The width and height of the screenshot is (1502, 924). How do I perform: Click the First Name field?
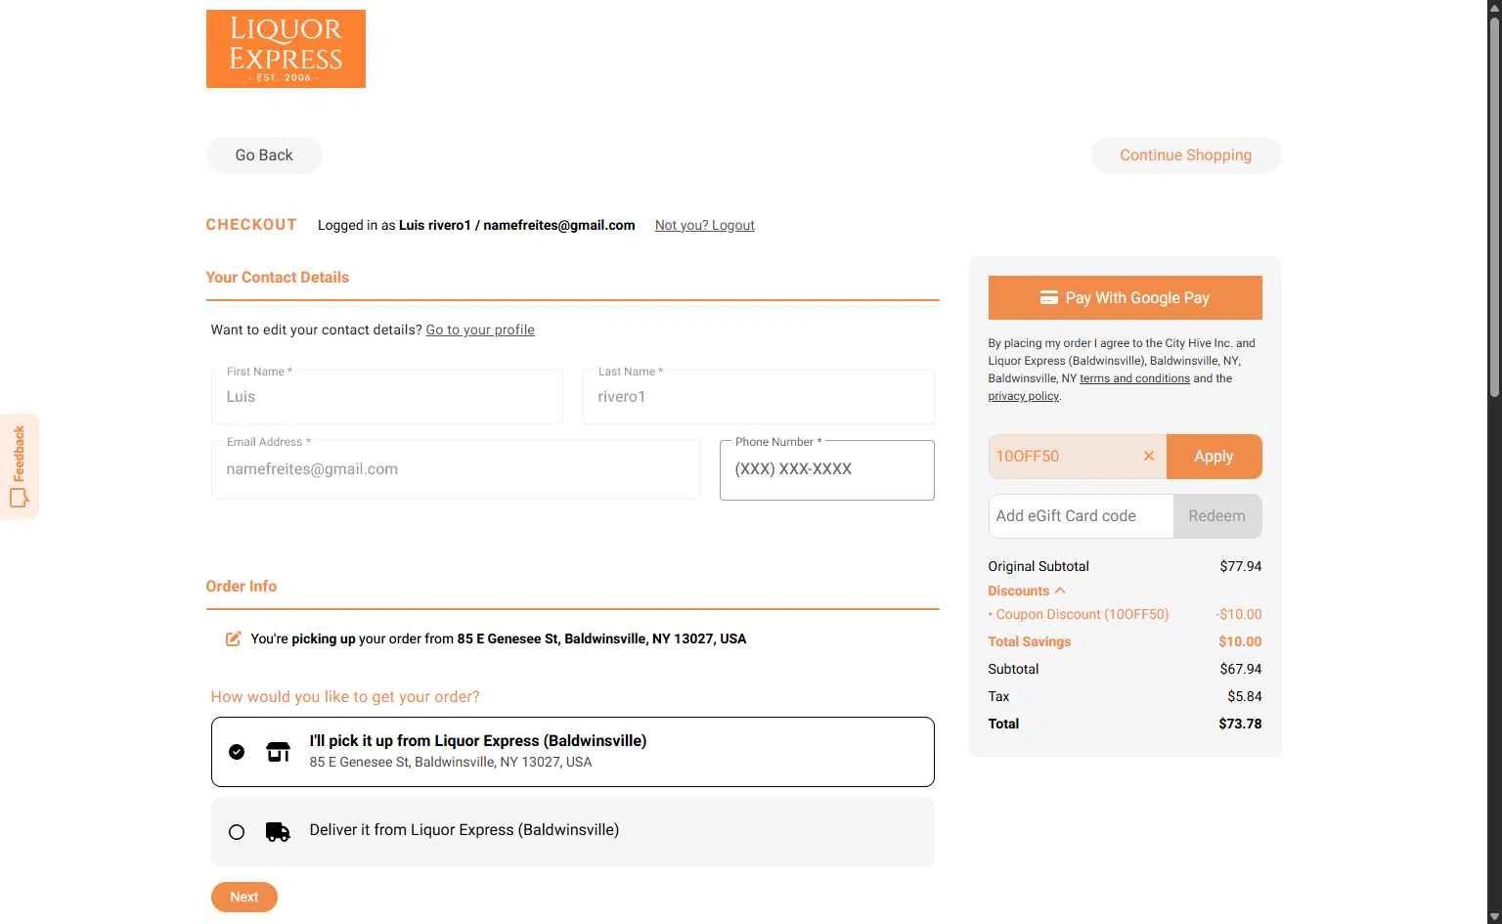[387, 397]
